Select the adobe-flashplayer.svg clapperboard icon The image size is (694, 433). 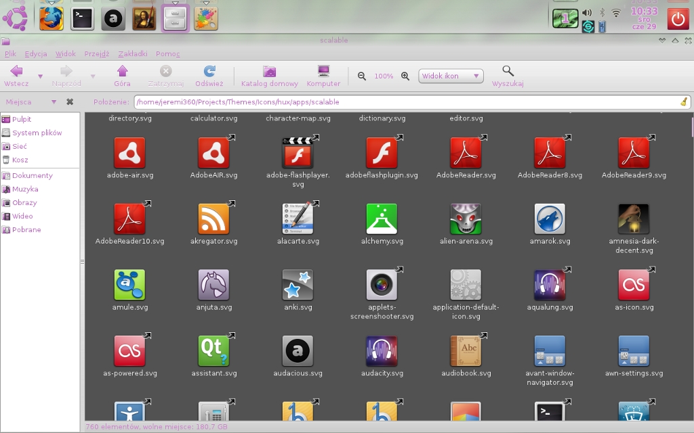(x=298, y=153)
